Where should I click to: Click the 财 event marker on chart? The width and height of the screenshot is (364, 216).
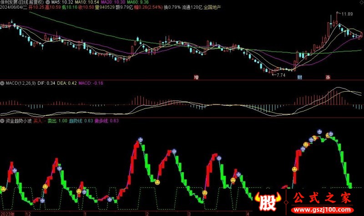click(x=299, y=77)
